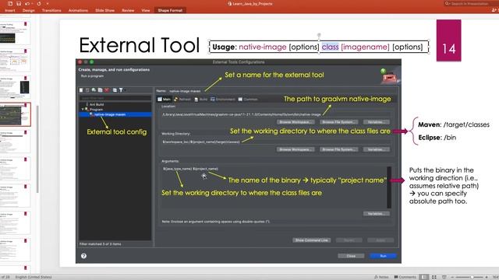Click the Usage: native-image text box
Screen dimensions: 499x280
(319, 47)
